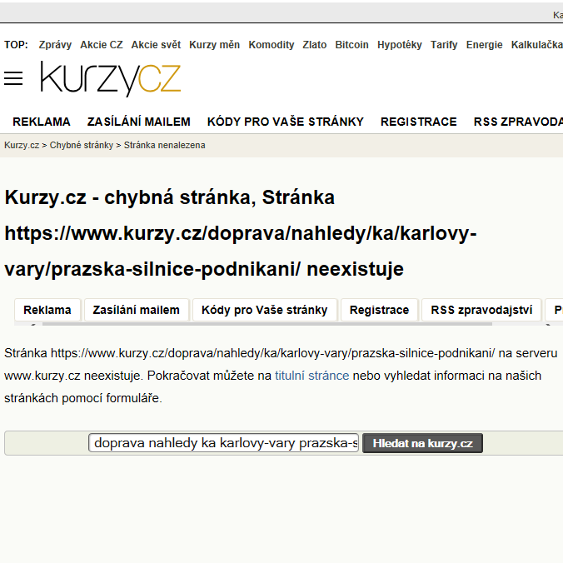Image resolution: width=563 pixels, height=563 pixels.
Task: Click the page heading 'Kurzy.cz - chybná stránka'
Action: click(240, 233)
